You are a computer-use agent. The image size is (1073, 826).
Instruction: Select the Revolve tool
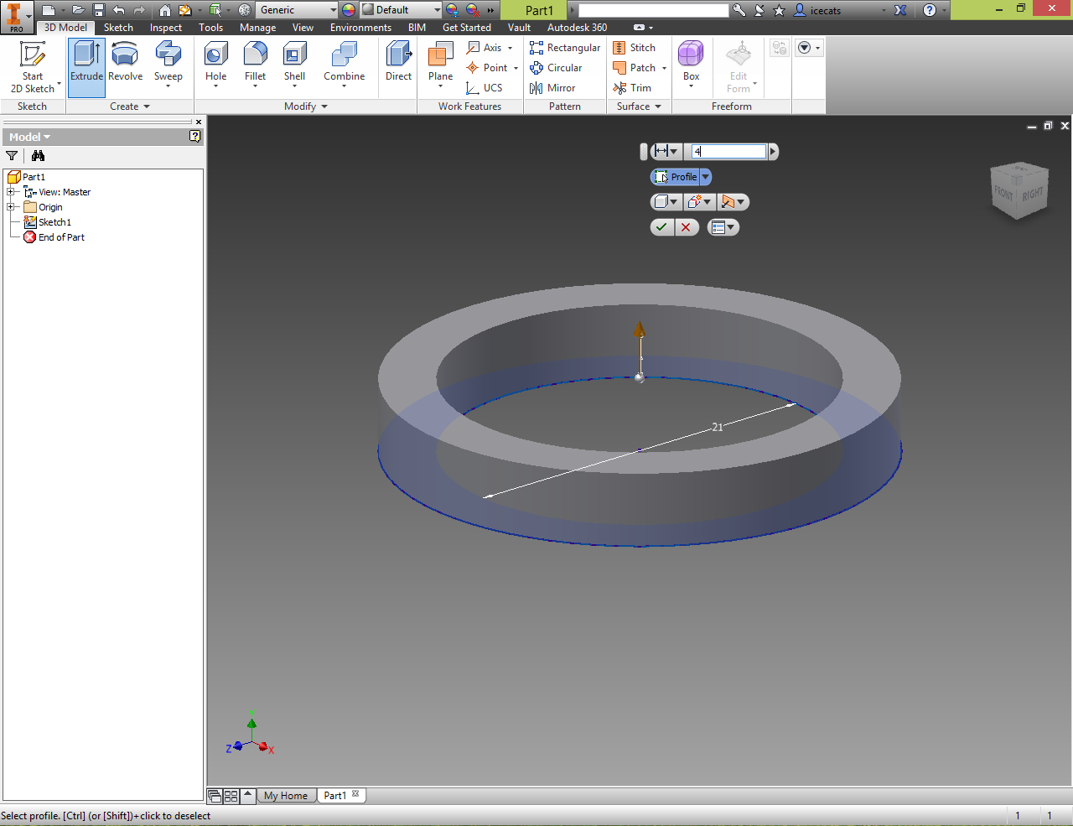click(x=125, y=63)
